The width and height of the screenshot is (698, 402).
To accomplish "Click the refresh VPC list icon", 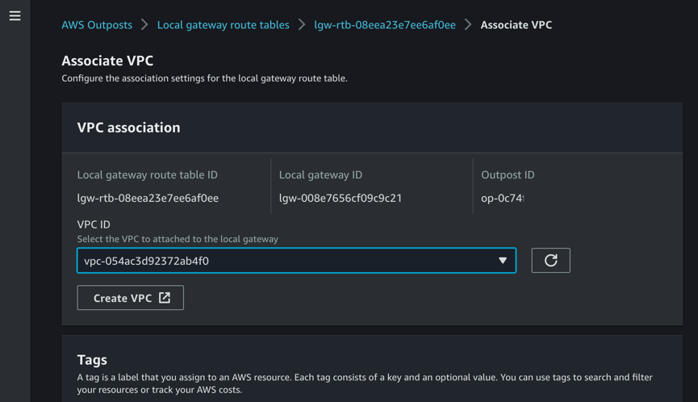I will [550, 261].
